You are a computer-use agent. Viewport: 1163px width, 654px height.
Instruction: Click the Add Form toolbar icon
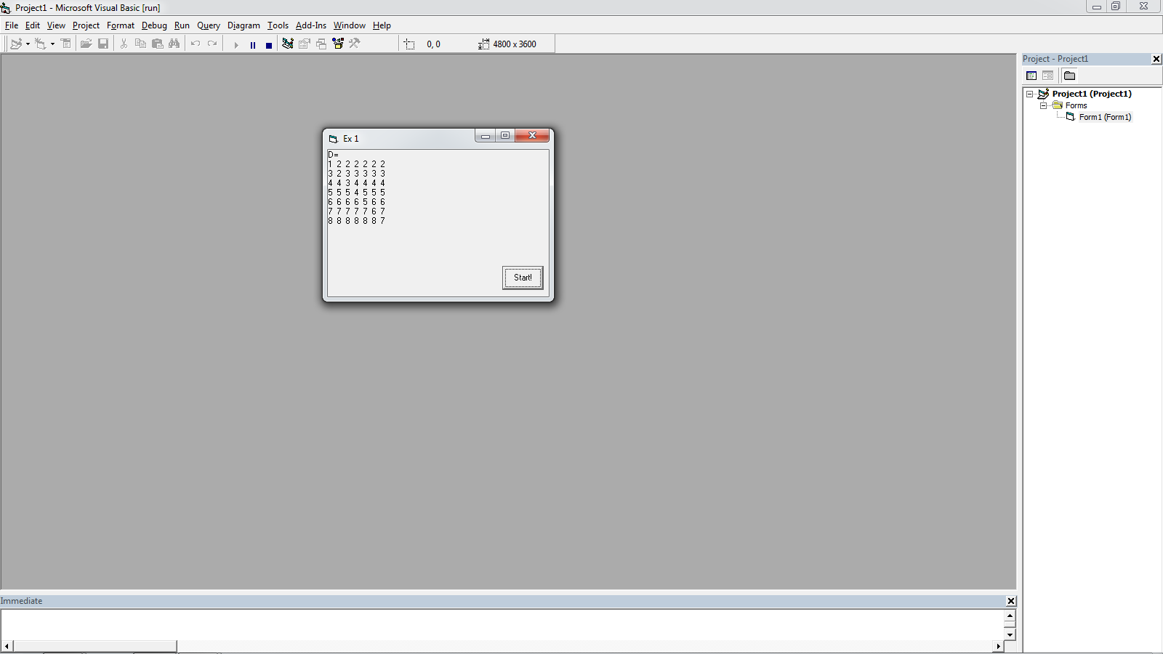[41, 44]
